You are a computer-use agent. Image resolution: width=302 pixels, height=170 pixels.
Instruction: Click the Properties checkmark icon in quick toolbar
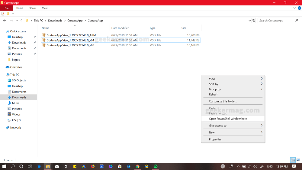[x=3, y=14]
